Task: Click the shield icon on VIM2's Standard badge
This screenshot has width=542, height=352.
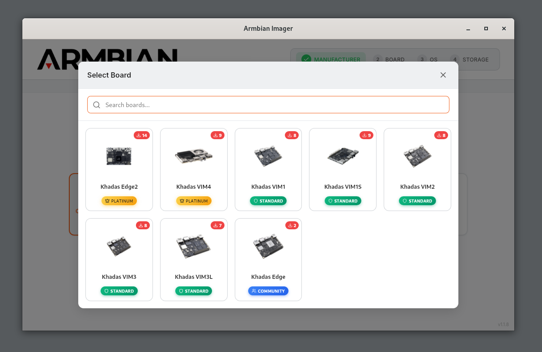Action: [404, 201]
